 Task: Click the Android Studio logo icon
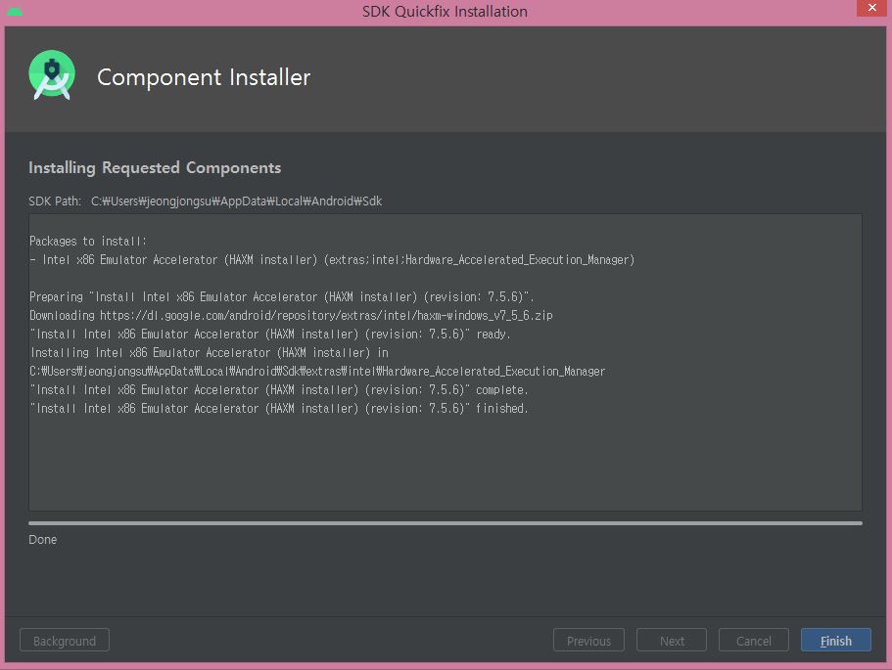coord(52,75)
